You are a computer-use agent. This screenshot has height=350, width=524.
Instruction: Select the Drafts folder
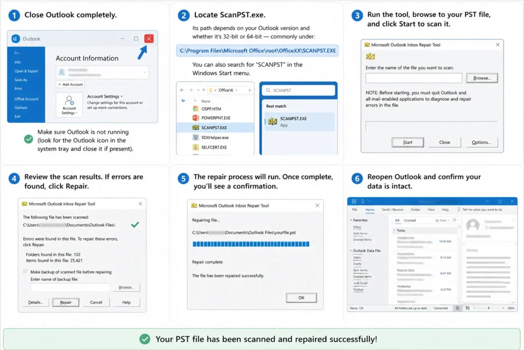coord(357,264)
